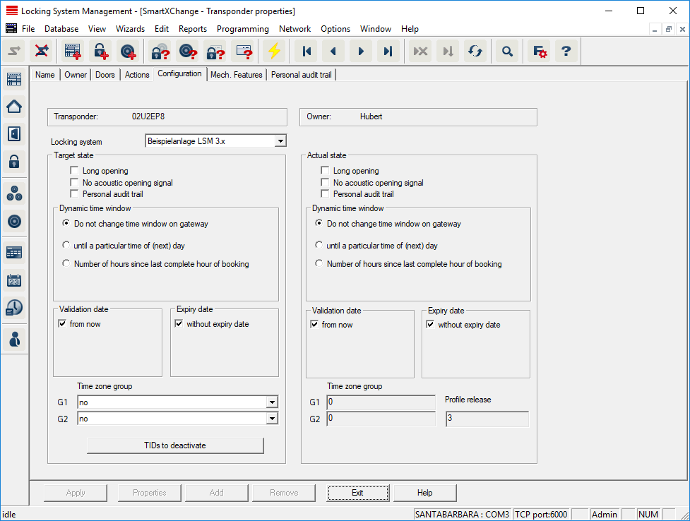
Task: Open the Programming menu
Action: [242, 29]
